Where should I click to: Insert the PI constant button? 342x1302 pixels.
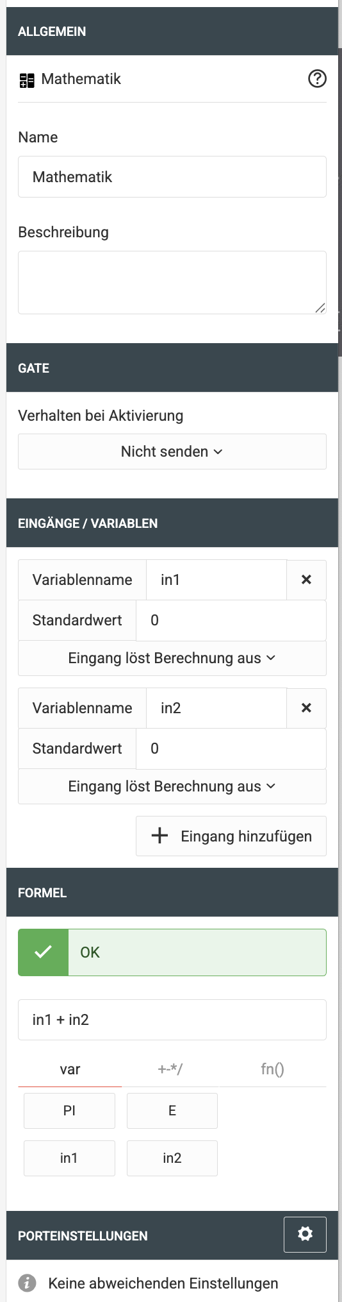pyautogui.click(x=69, y=1111)
